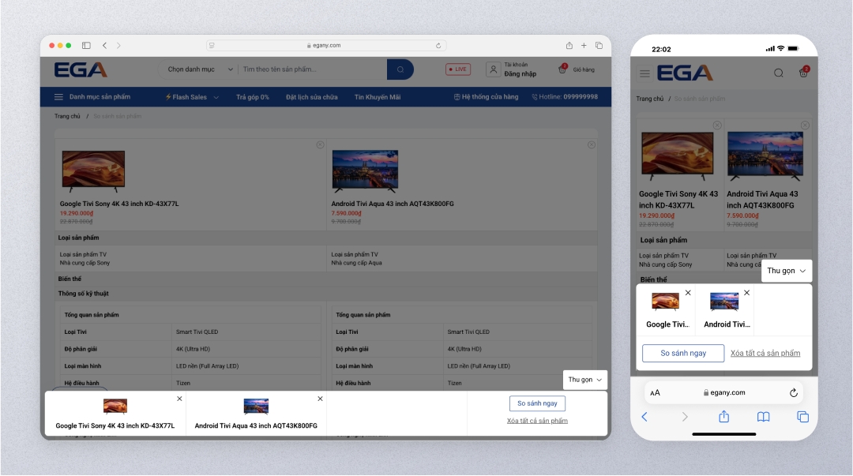Collapse compare bar with desktop 'Thu gọn'
Image resolution: width=853 pixels, height=476 pixels.
coord(585,380)
